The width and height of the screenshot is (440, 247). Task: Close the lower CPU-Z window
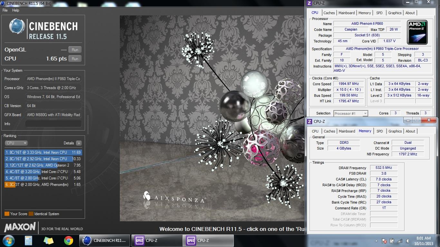[428, 120]
